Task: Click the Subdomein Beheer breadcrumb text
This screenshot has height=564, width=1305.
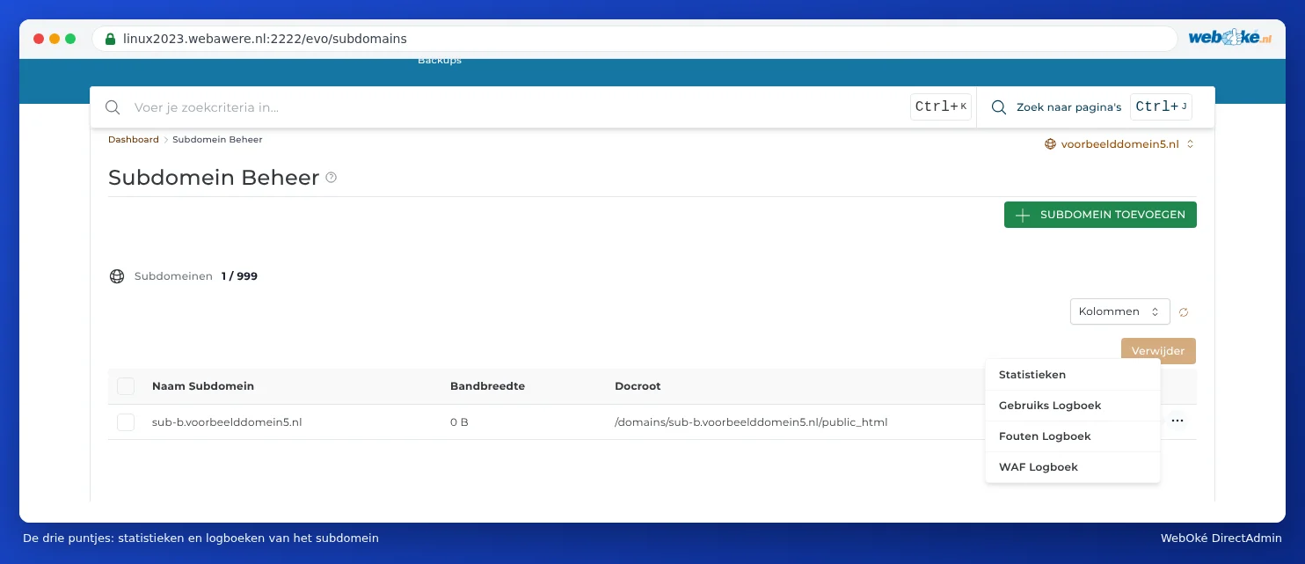Action: [x=217, y=140]
